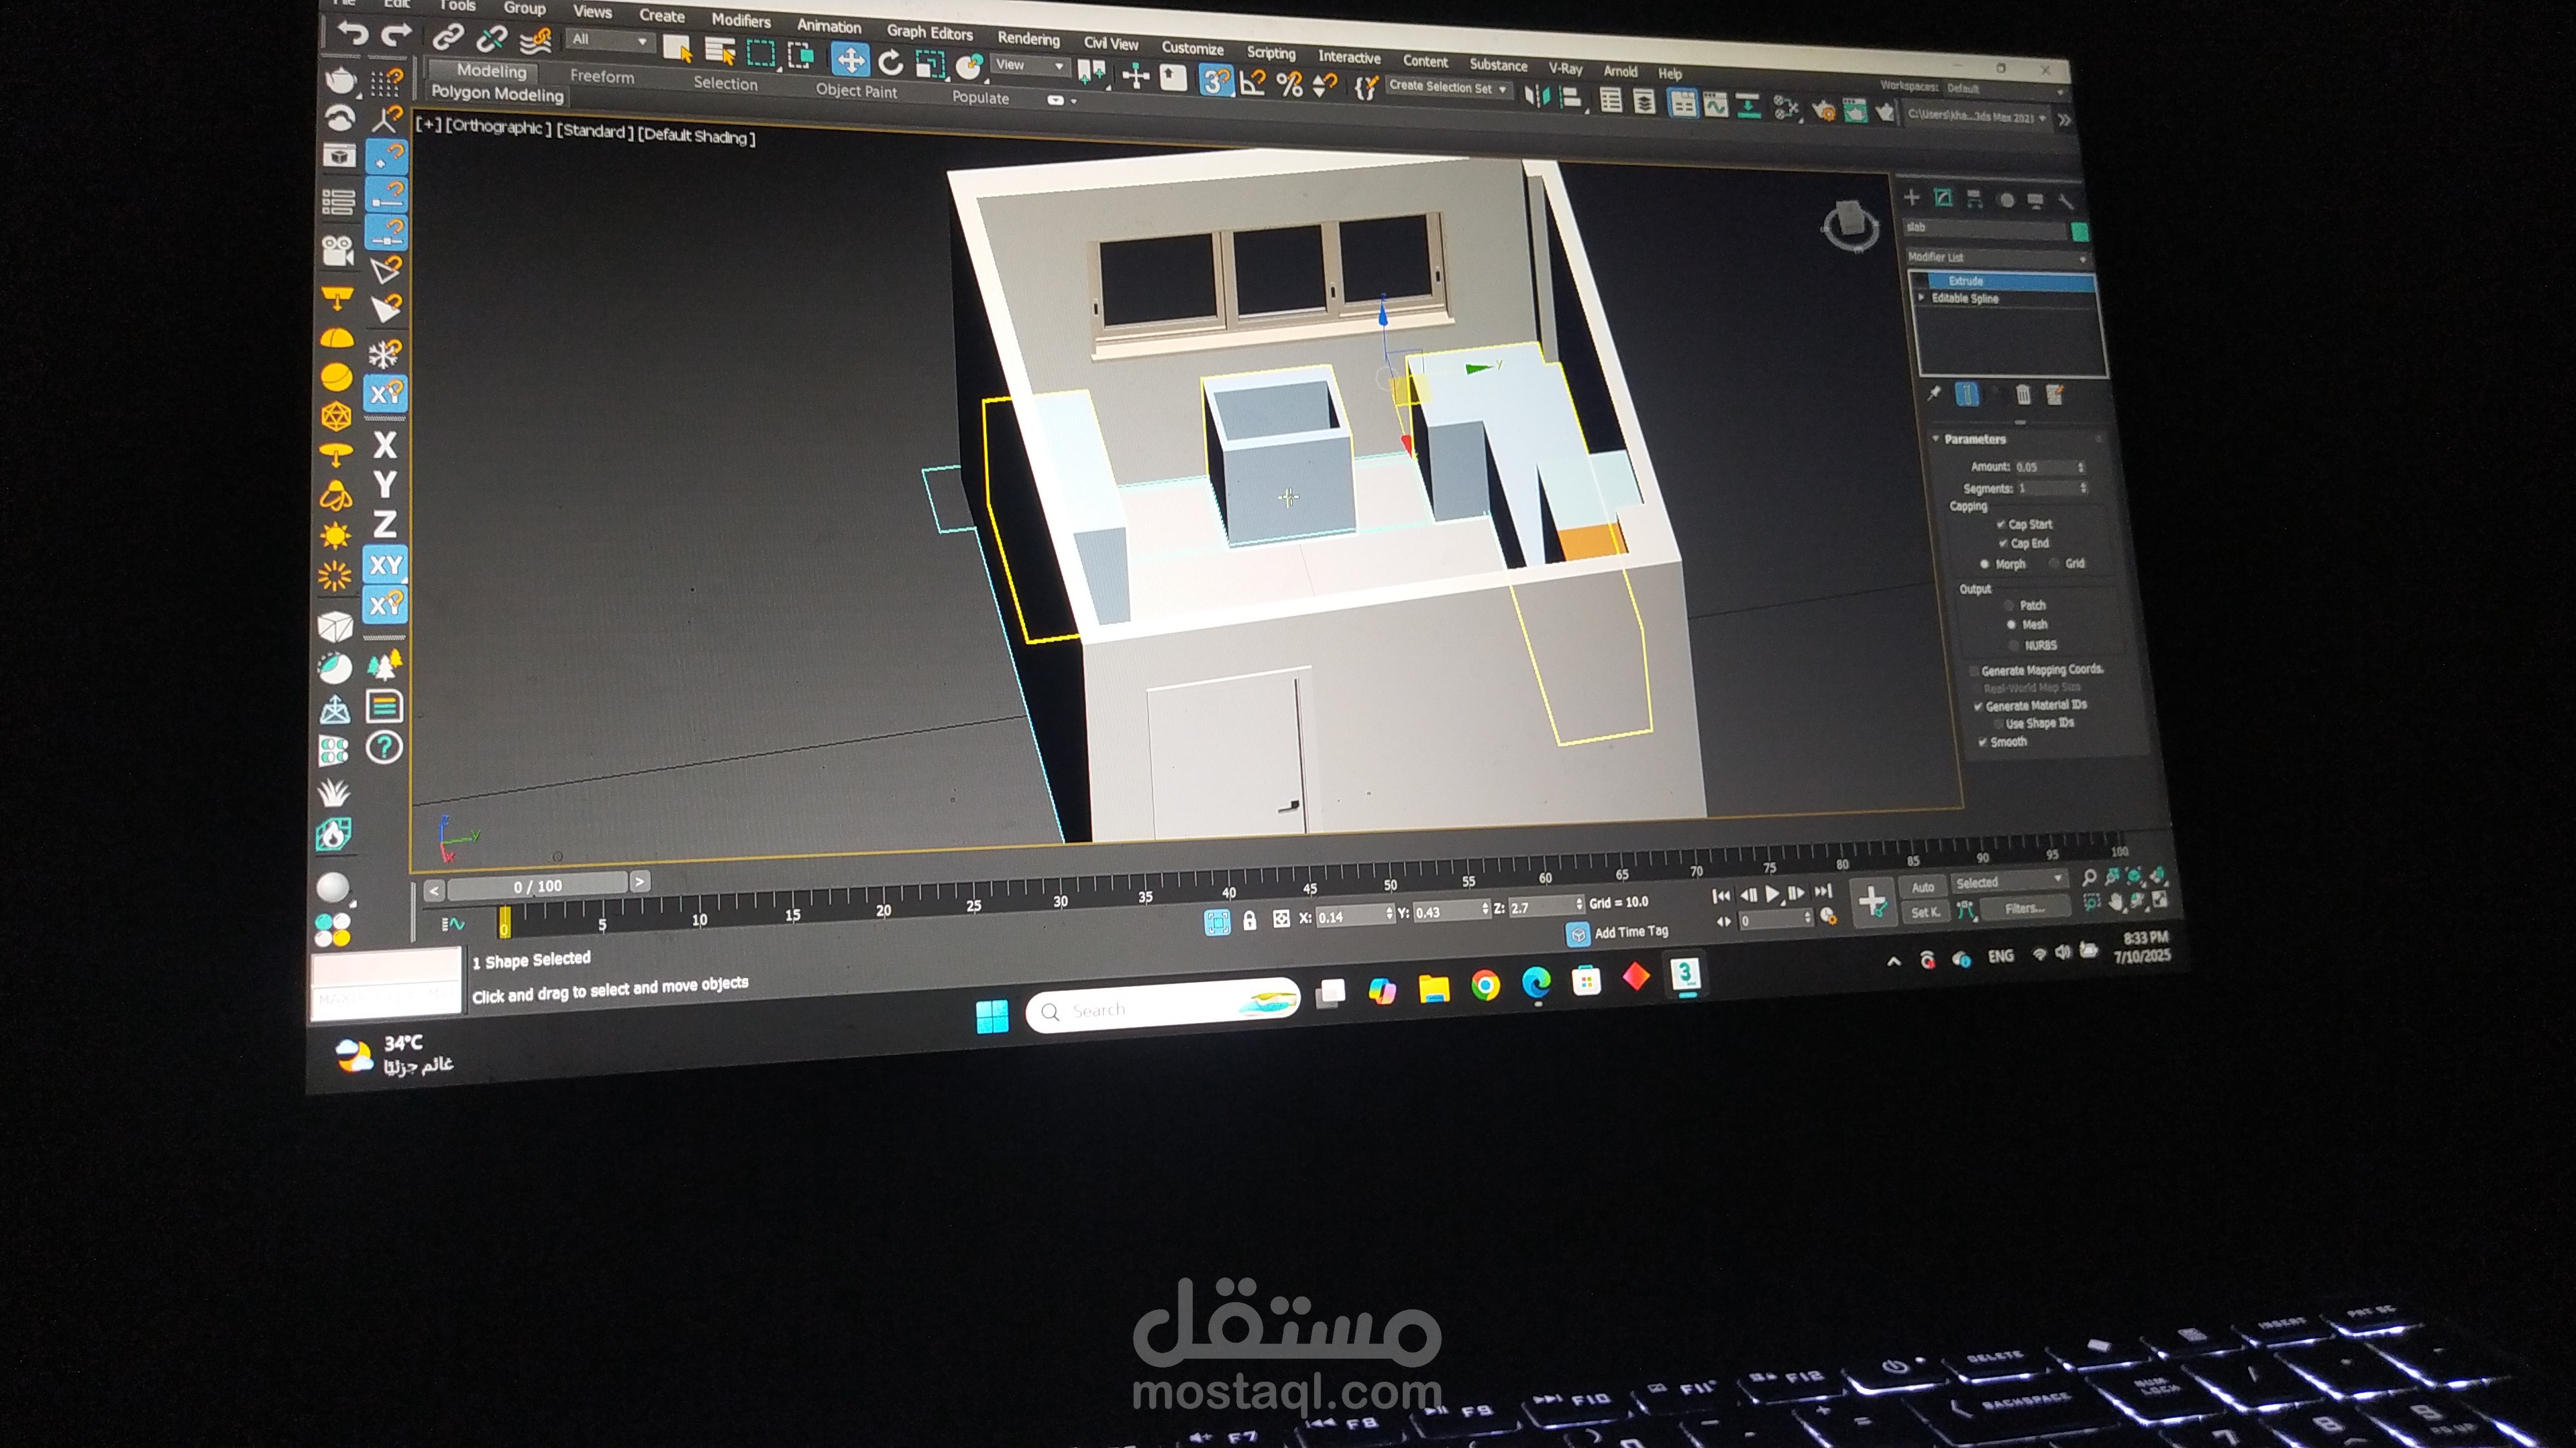Click the Configure Modifier Sets icon
2576x1448 pixels.
click(2055, 395)
